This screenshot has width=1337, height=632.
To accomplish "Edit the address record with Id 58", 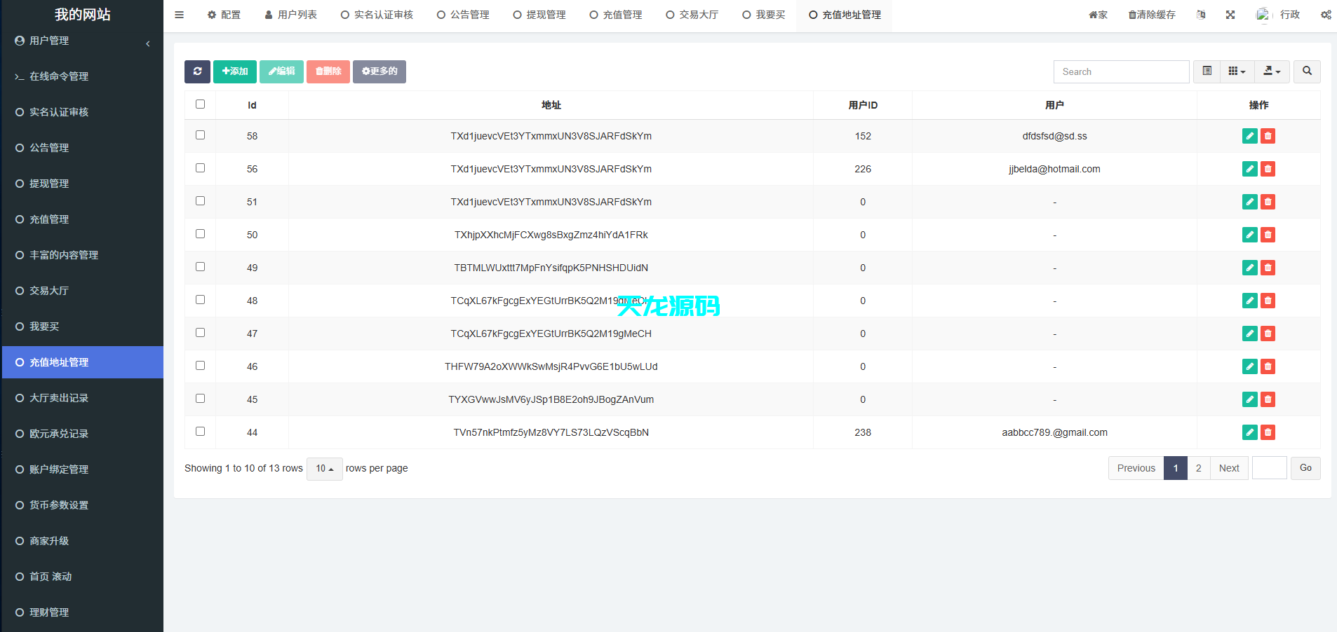I will click(1249, 136).
